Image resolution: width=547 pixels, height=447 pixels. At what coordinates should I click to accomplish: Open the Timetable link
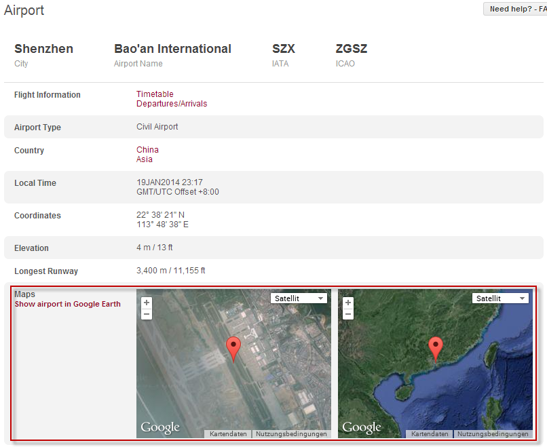coord(155,94)
